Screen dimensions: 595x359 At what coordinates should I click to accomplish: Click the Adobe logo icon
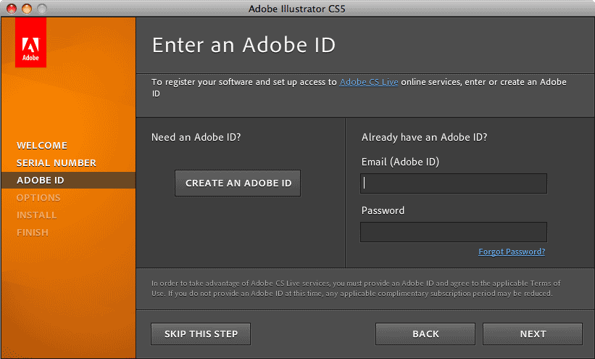[x=30, y=43]
